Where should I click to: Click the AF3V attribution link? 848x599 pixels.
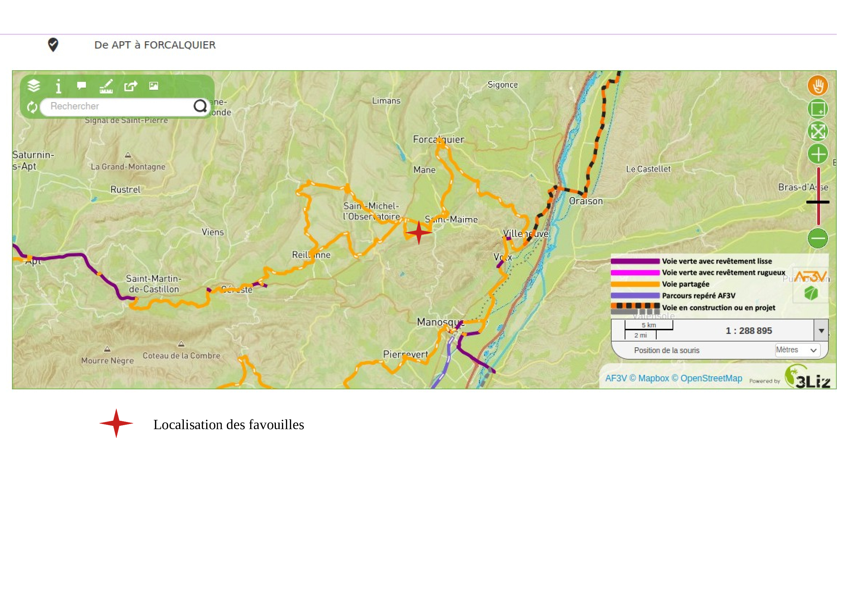coord(616,378)
